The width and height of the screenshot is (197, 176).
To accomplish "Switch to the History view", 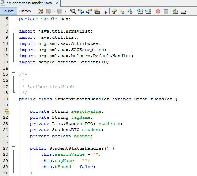I will tap(25, 11).
